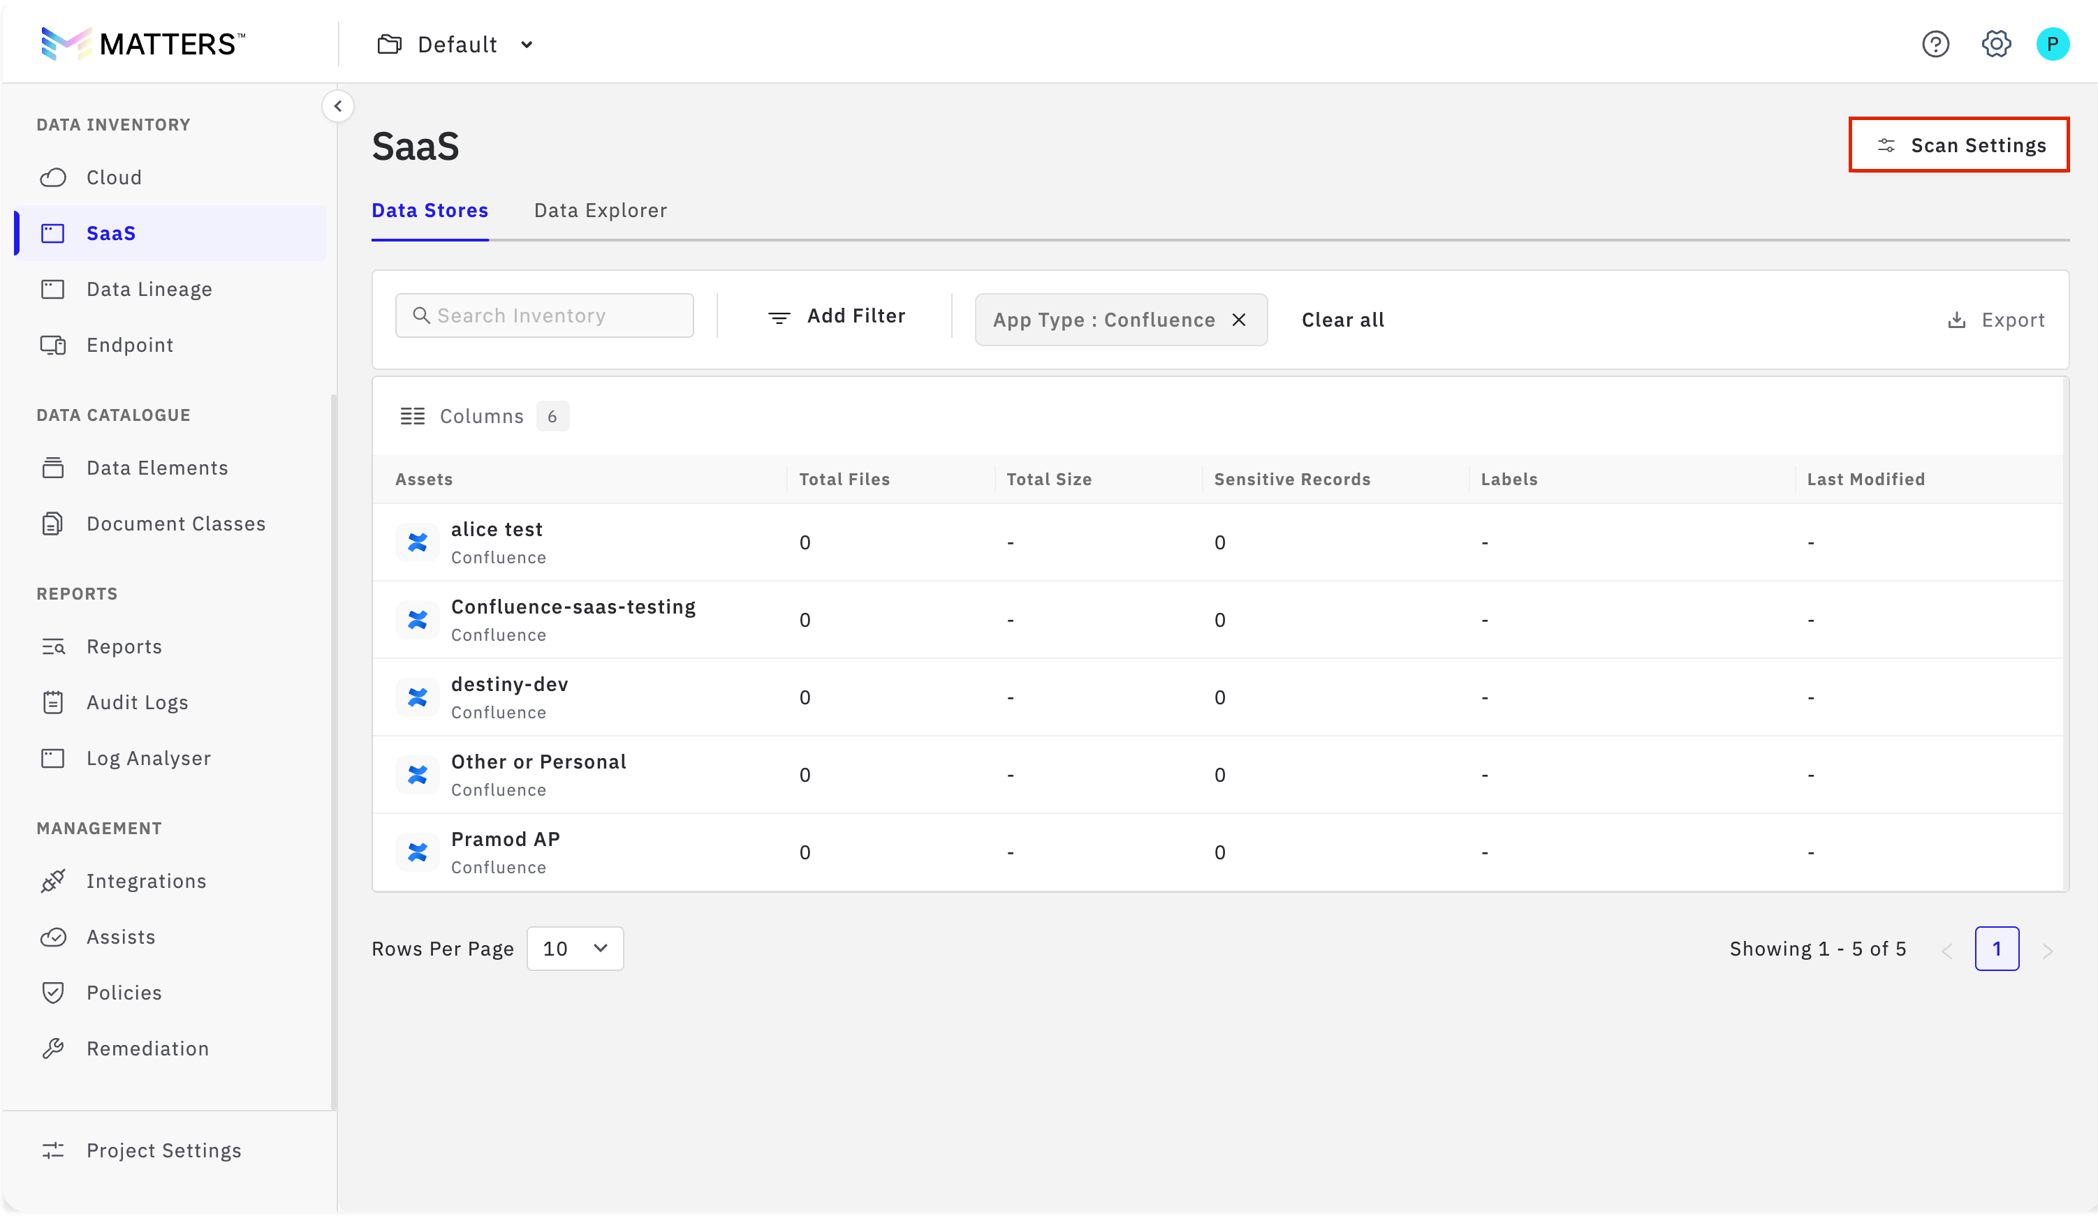Viewport: 2098px width, 1216px height.
Task: Click the Document Classes icon
Action: 53,524
